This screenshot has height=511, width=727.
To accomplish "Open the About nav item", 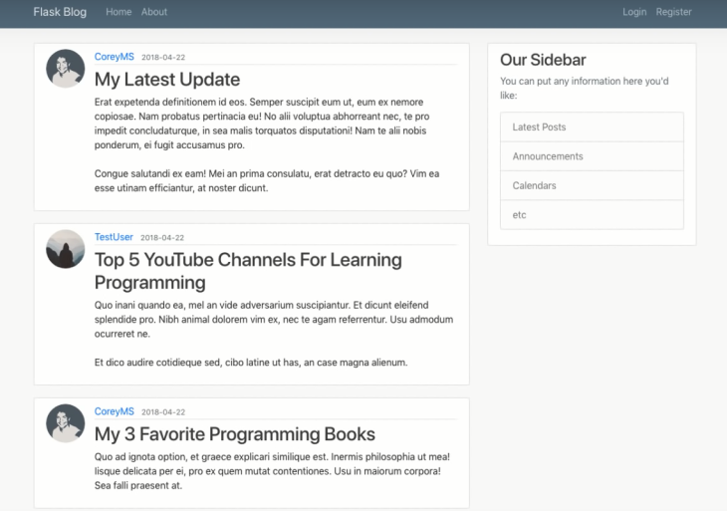I will click(154, 12).
